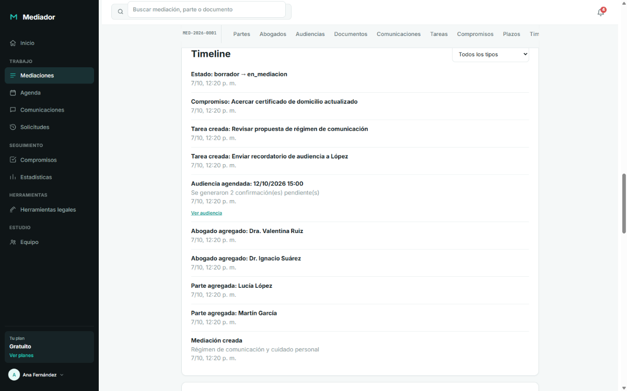
Task: Go to Solicitudes in the sidebar
Action: (x=49, y=127)
